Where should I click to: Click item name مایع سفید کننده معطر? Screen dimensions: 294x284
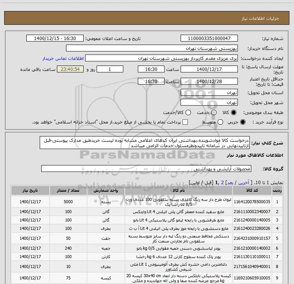coord(179,212)
